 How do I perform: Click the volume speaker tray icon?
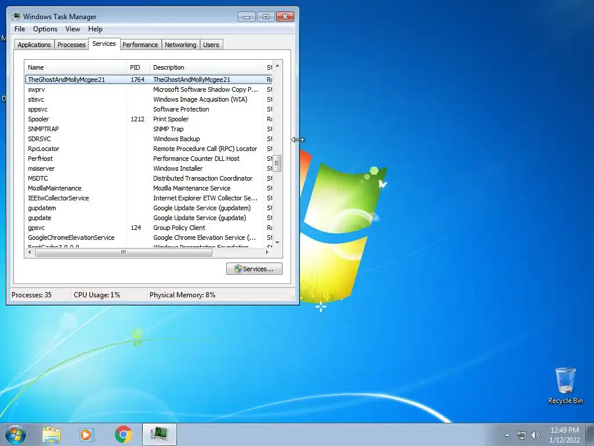535,435
